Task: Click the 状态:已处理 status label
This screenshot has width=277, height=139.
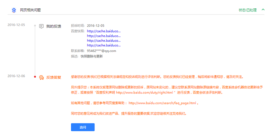Action: (x=248, y=10)
